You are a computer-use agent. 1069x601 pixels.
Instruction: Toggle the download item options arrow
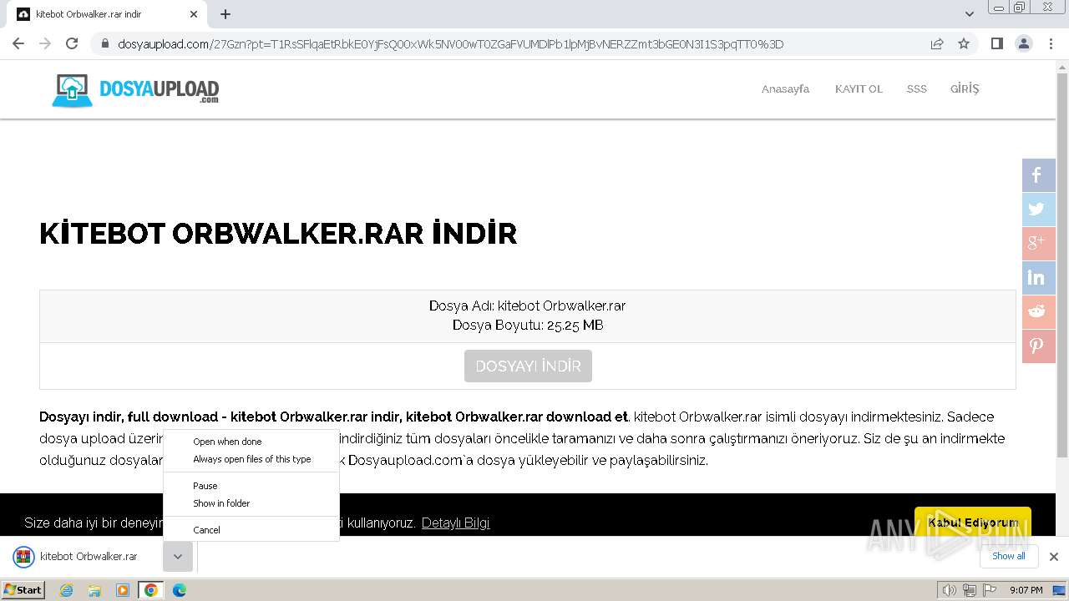[x=178, y=557]
